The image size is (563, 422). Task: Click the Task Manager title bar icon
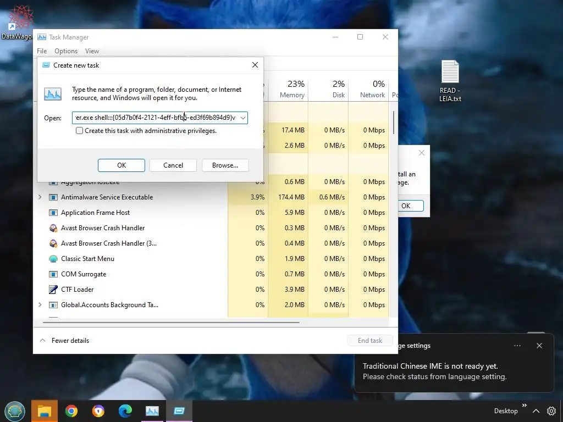(x=42, y=37)
